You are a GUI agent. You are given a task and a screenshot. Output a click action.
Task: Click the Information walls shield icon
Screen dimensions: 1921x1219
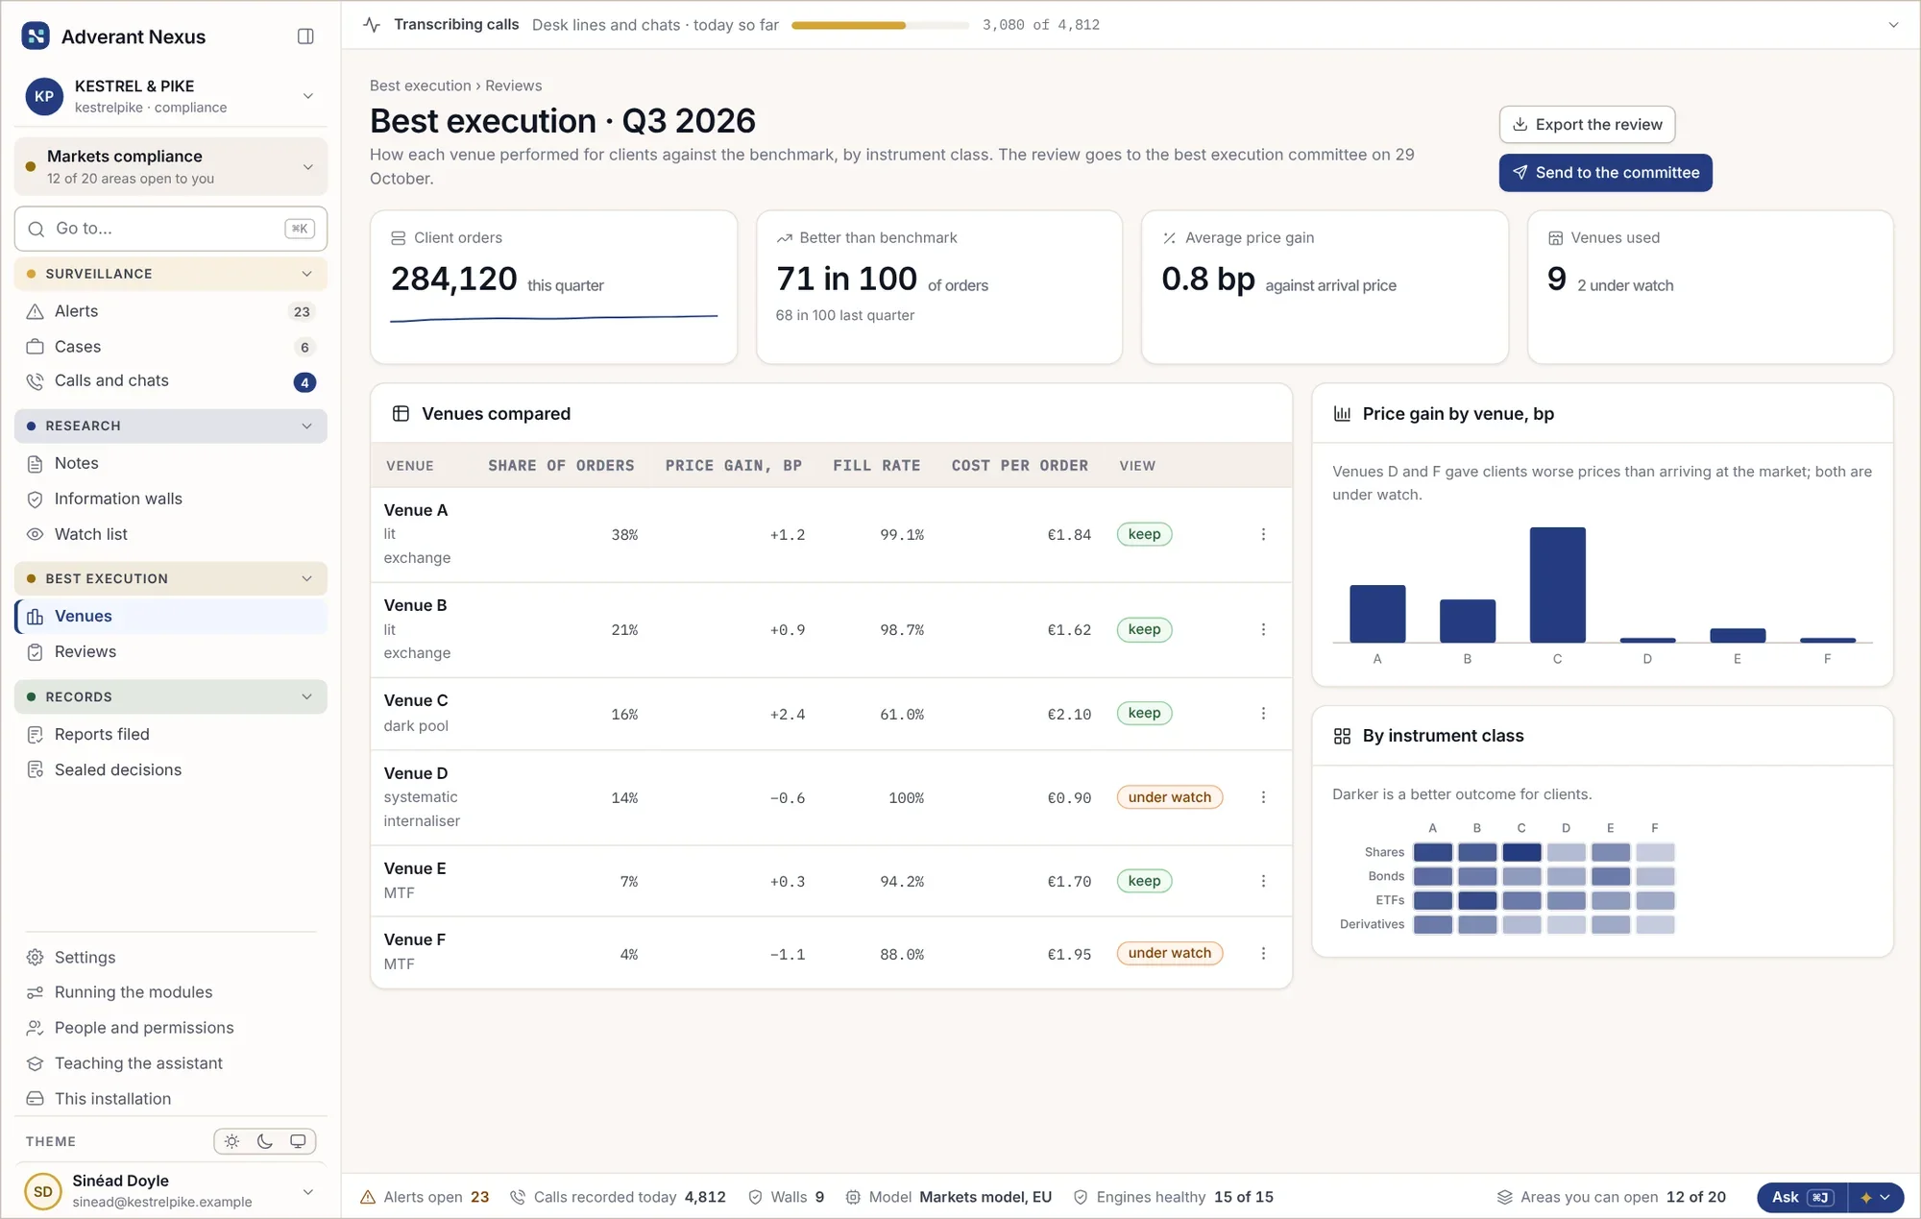point(36,500)
